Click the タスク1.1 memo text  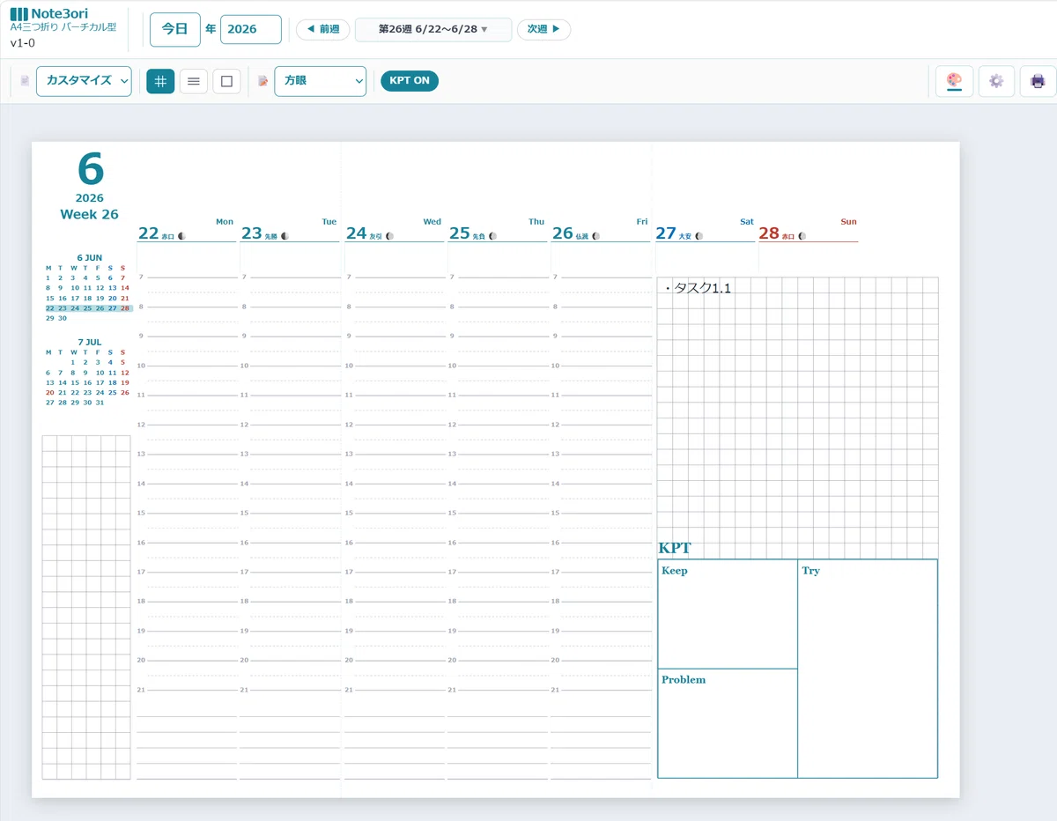(699, 288)
